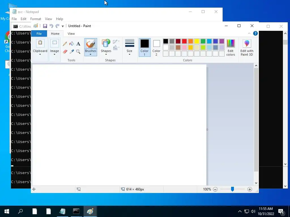The height and width of the screenshot is (217, 290).
Task: Switch to the Paint Home tab
Action: [55, 34]
